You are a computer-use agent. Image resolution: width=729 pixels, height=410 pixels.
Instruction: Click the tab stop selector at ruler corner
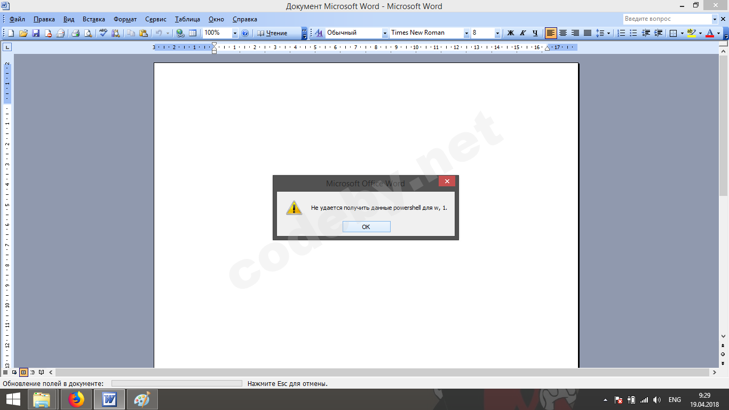[x=7, y=48]
